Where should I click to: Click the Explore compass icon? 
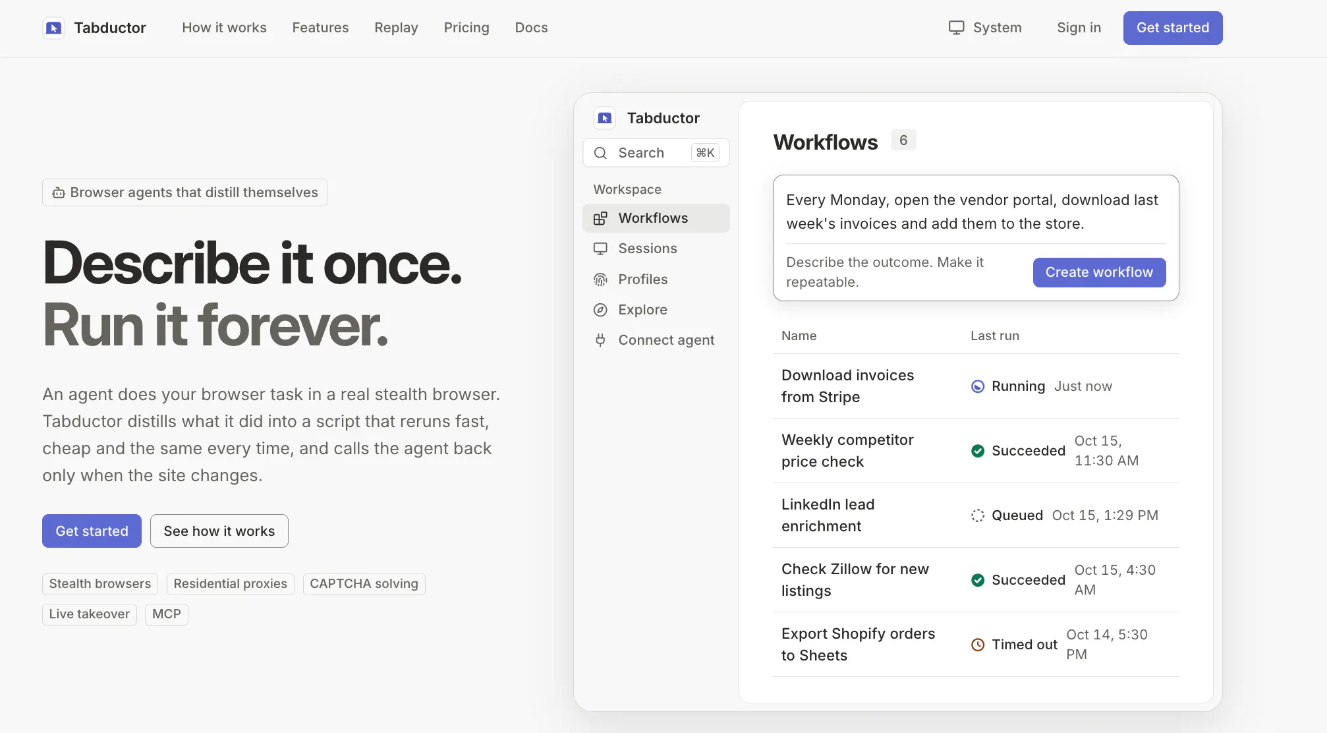pyautogui.click(x=600, y=310)
